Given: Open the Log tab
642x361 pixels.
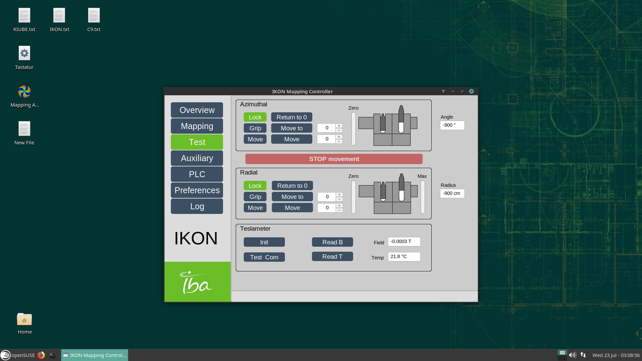Looking at the screenshot, I should pyautogui.click(x=197, y=206).
